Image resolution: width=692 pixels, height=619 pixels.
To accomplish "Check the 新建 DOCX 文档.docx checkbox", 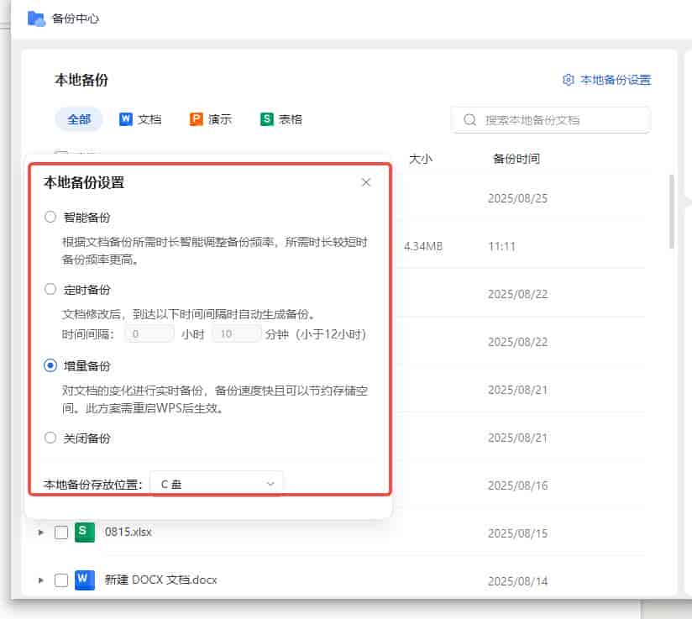I will [61, 580].
